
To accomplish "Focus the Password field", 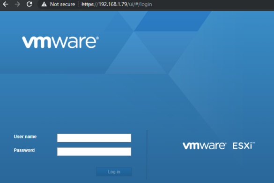I will point(94,152).
